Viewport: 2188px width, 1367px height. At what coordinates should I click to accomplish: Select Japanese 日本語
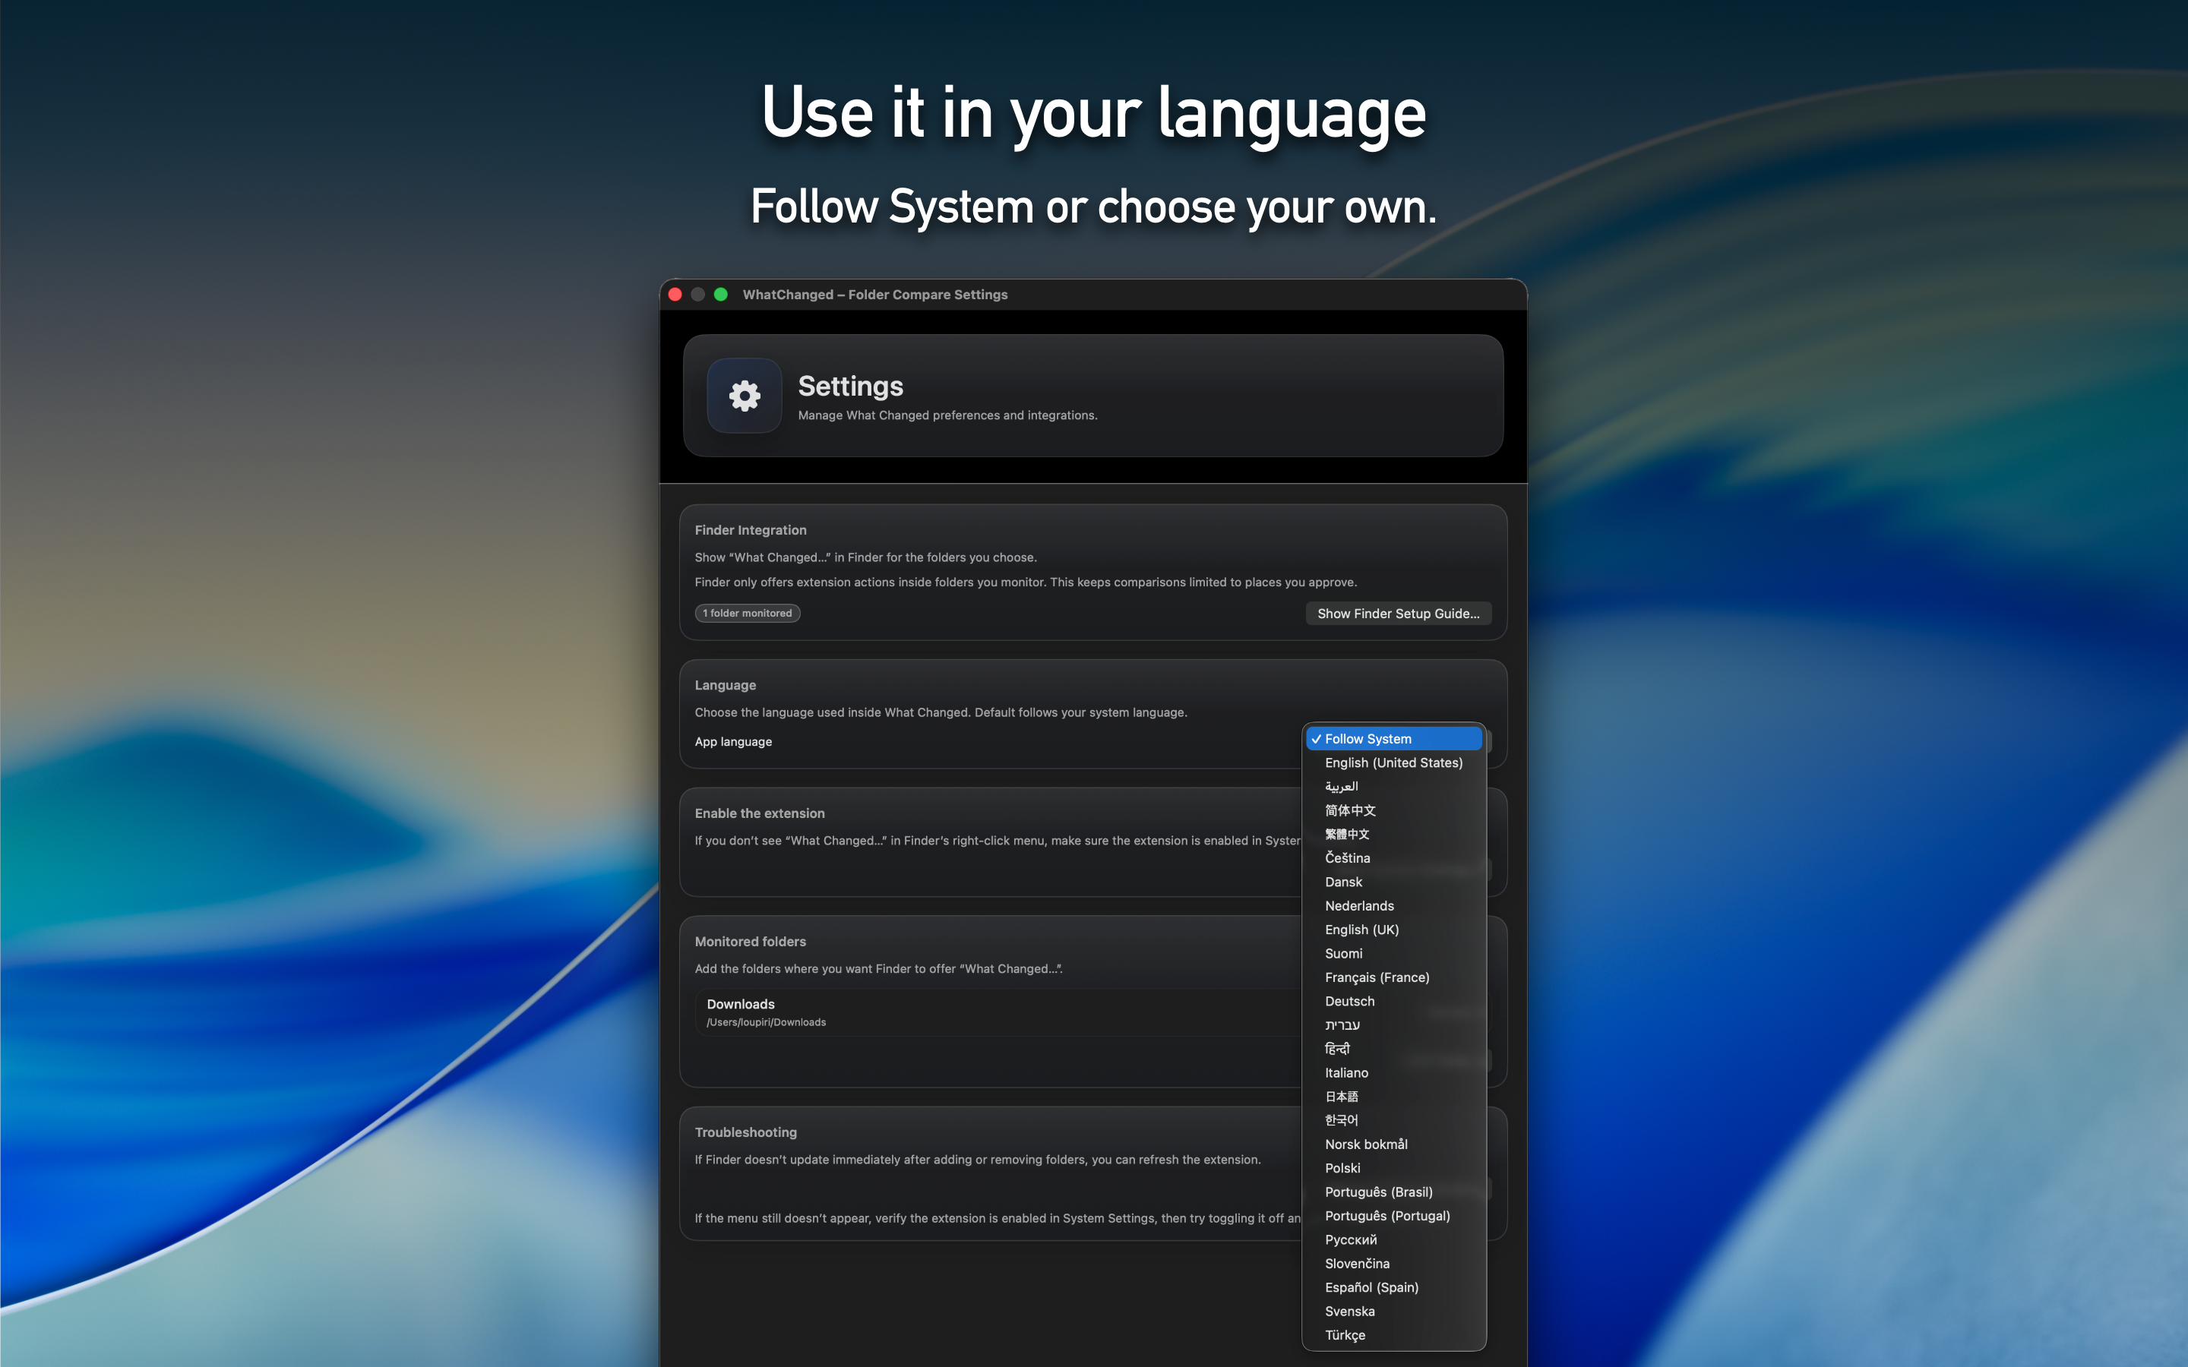point(1393,1097)
